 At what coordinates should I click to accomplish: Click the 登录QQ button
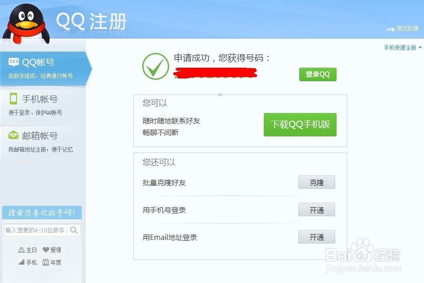point(317,74)
